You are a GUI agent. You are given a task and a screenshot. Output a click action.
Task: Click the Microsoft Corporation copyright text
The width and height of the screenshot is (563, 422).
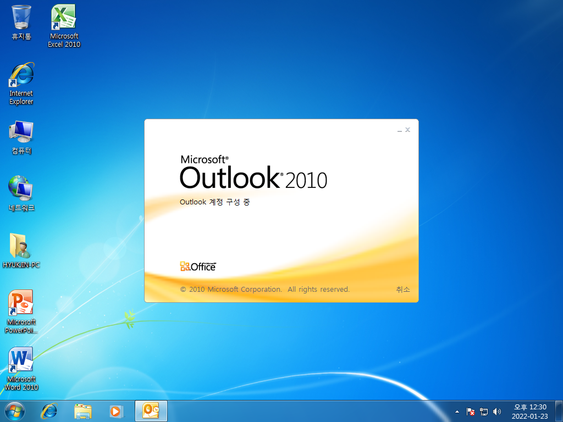[x=264, y=289]
